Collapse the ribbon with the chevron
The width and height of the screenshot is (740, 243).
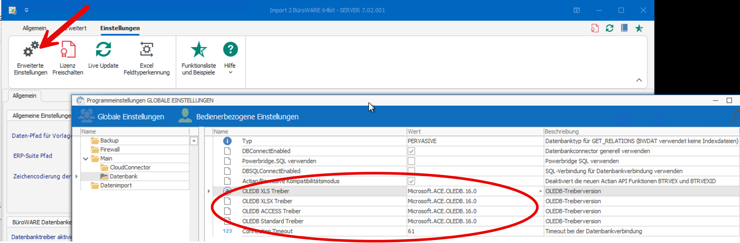click(639, 80)
